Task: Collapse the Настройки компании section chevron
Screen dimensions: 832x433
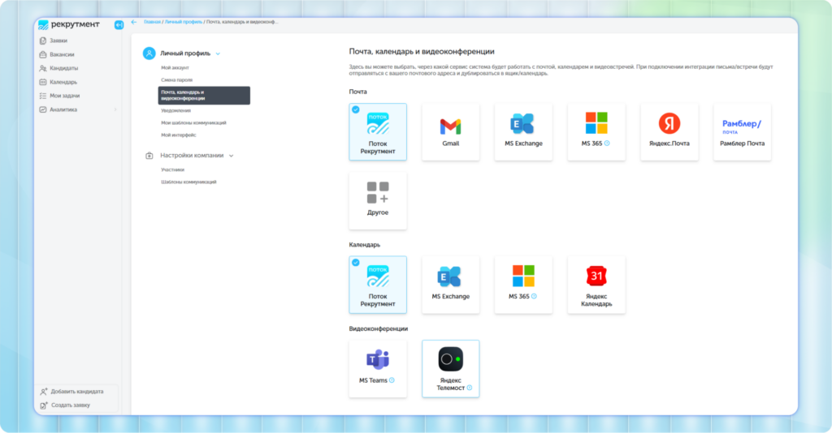Action: click(x=232, y=156)
